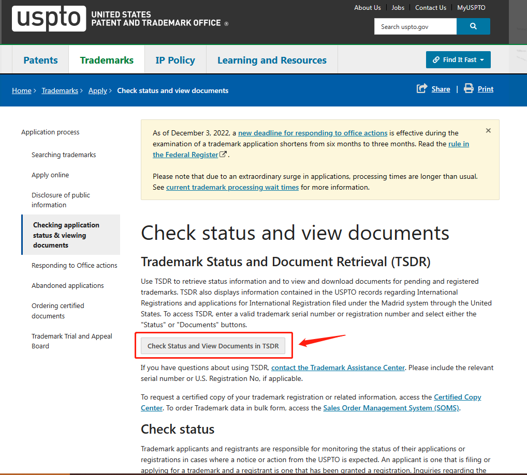Click the Share arrow icon
527x475 pixels.
pyautogui.click(x=422, y=88)
